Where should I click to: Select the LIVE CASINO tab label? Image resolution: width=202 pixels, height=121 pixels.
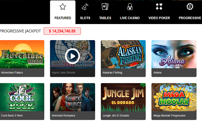point(130,18)
